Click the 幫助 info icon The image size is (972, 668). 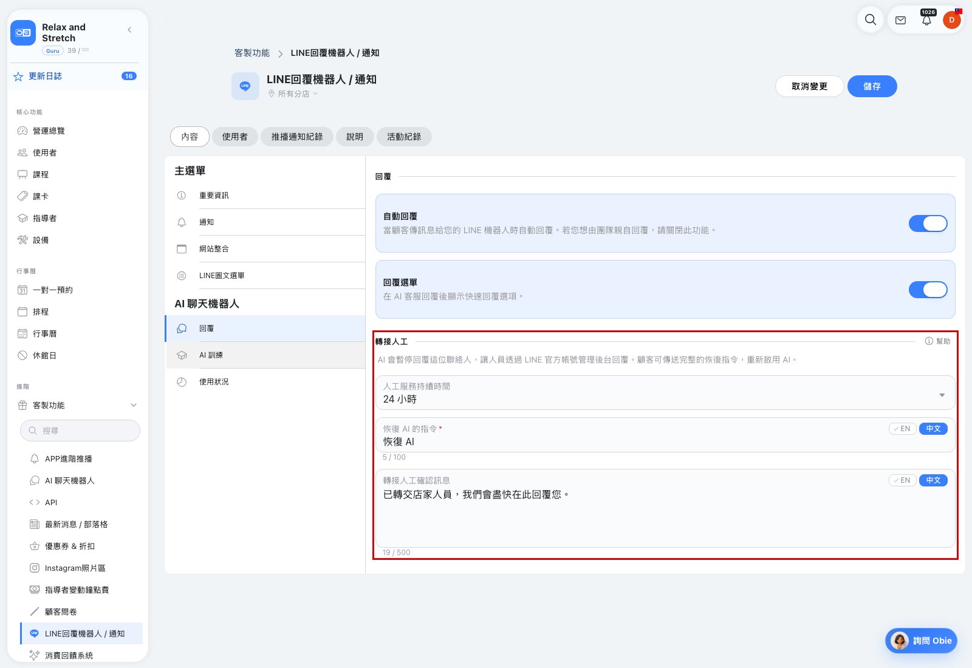coord(929,341)
